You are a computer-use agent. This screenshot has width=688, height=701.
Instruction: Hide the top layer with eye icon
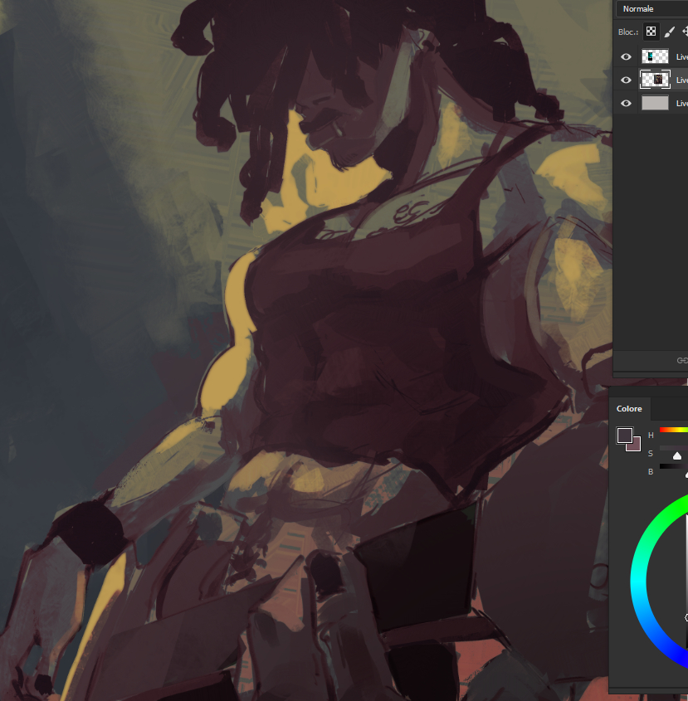627,57
